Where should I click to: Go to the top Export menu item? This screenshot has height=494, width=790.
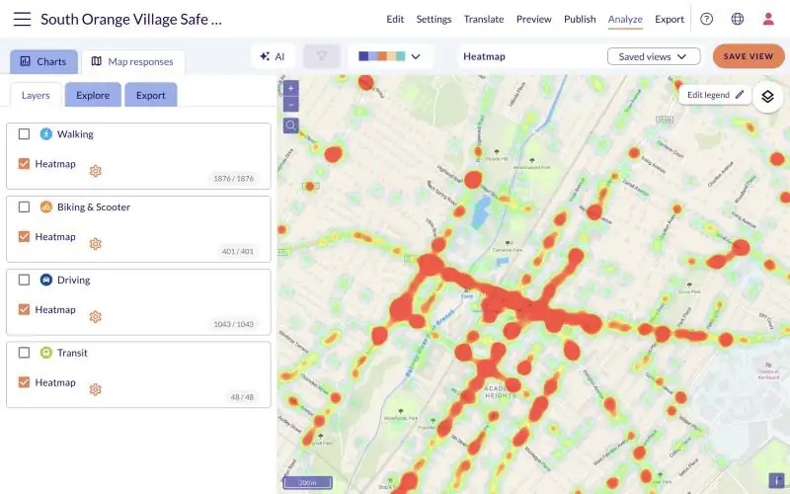pyautogui.click(x=670, y=19)
